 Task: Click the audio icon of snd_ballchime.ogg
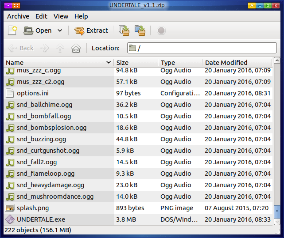pos(10,105)
